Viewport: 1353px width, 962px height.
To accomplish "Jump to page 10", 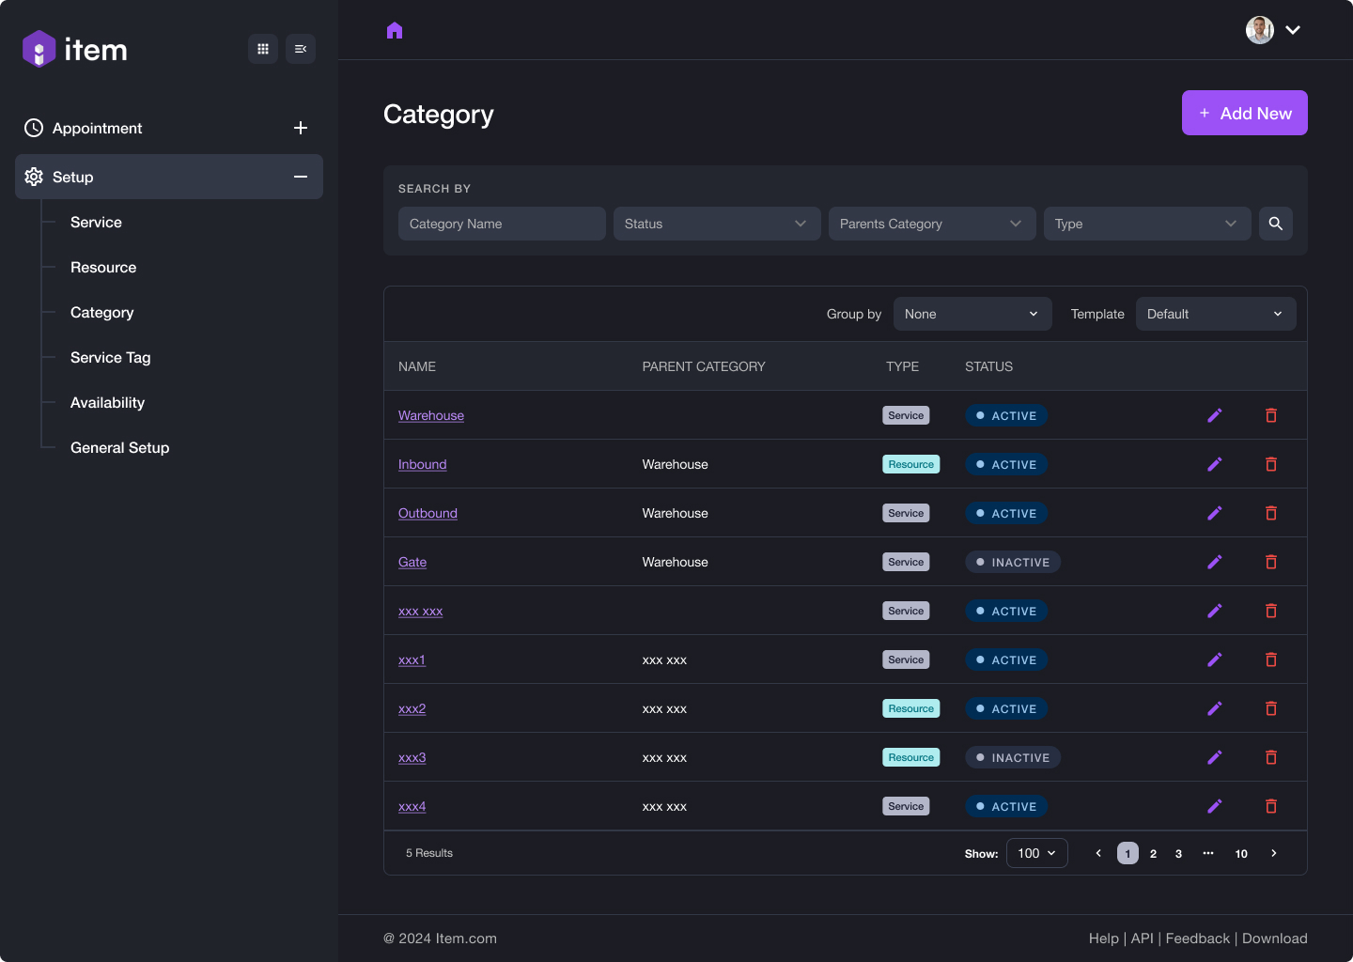I will click(x=1241, y=853).
